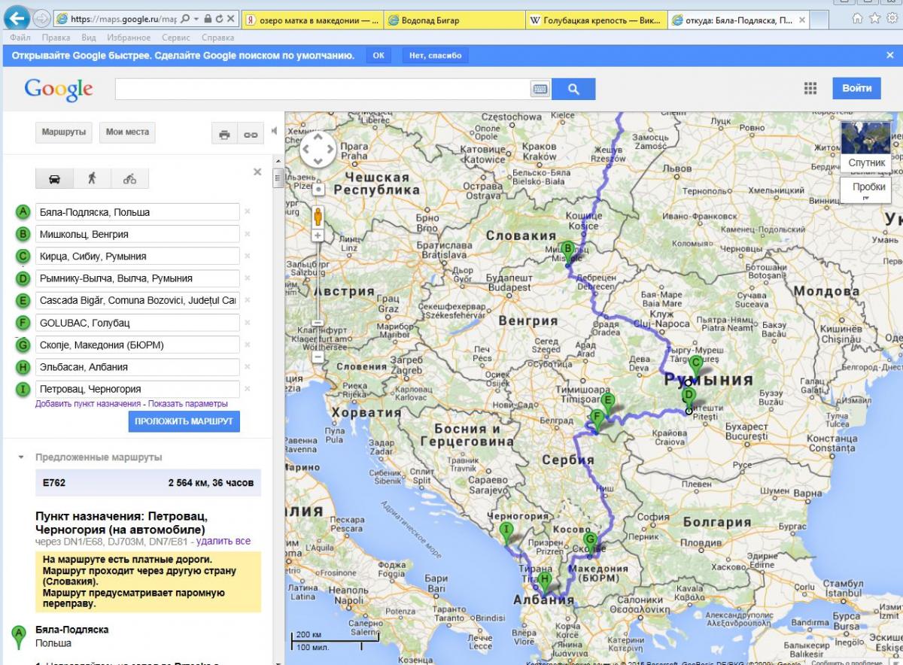Collapse the Предложенные маршруты section
The height and width of the screenshot is (665, 903).
pyautogui.click(x=20, y=457)
